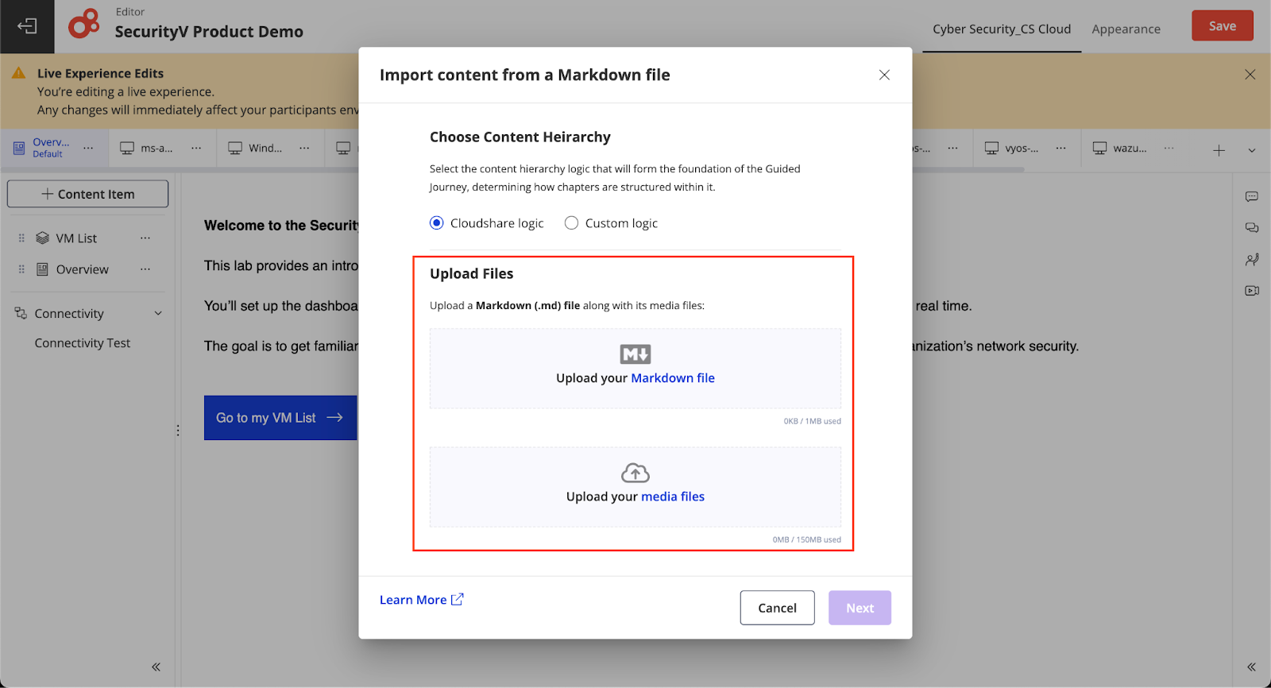Open the three-dot menu for VM List

[x=145, y=238]
